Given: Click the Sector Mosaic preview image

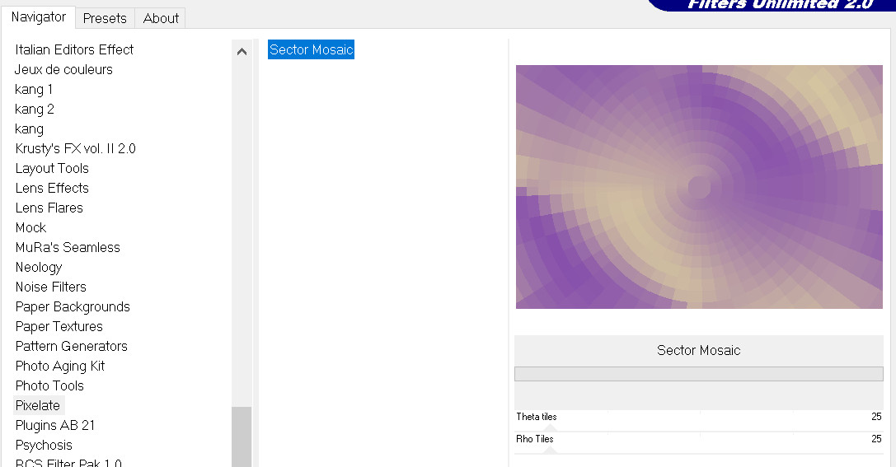Looking at the screenshot, I should click(699, 187).
